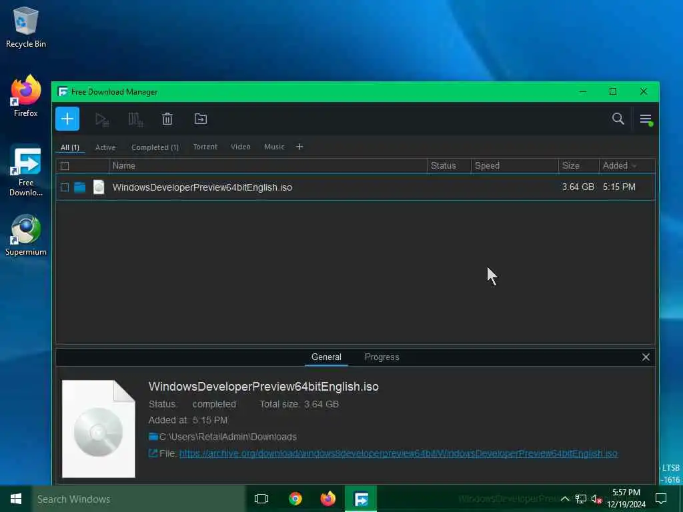Screen dimensions: 683x512
Task: Click the Pause all downloads icon
Action: click(135, 119)
